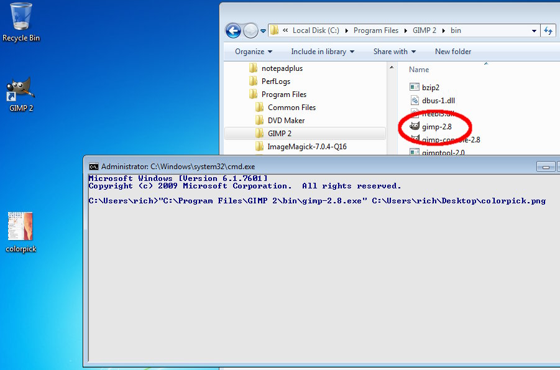The image size is (560, 370).
Task: Click the Explorer forward navigation button
Action: [x=250, y=30]
